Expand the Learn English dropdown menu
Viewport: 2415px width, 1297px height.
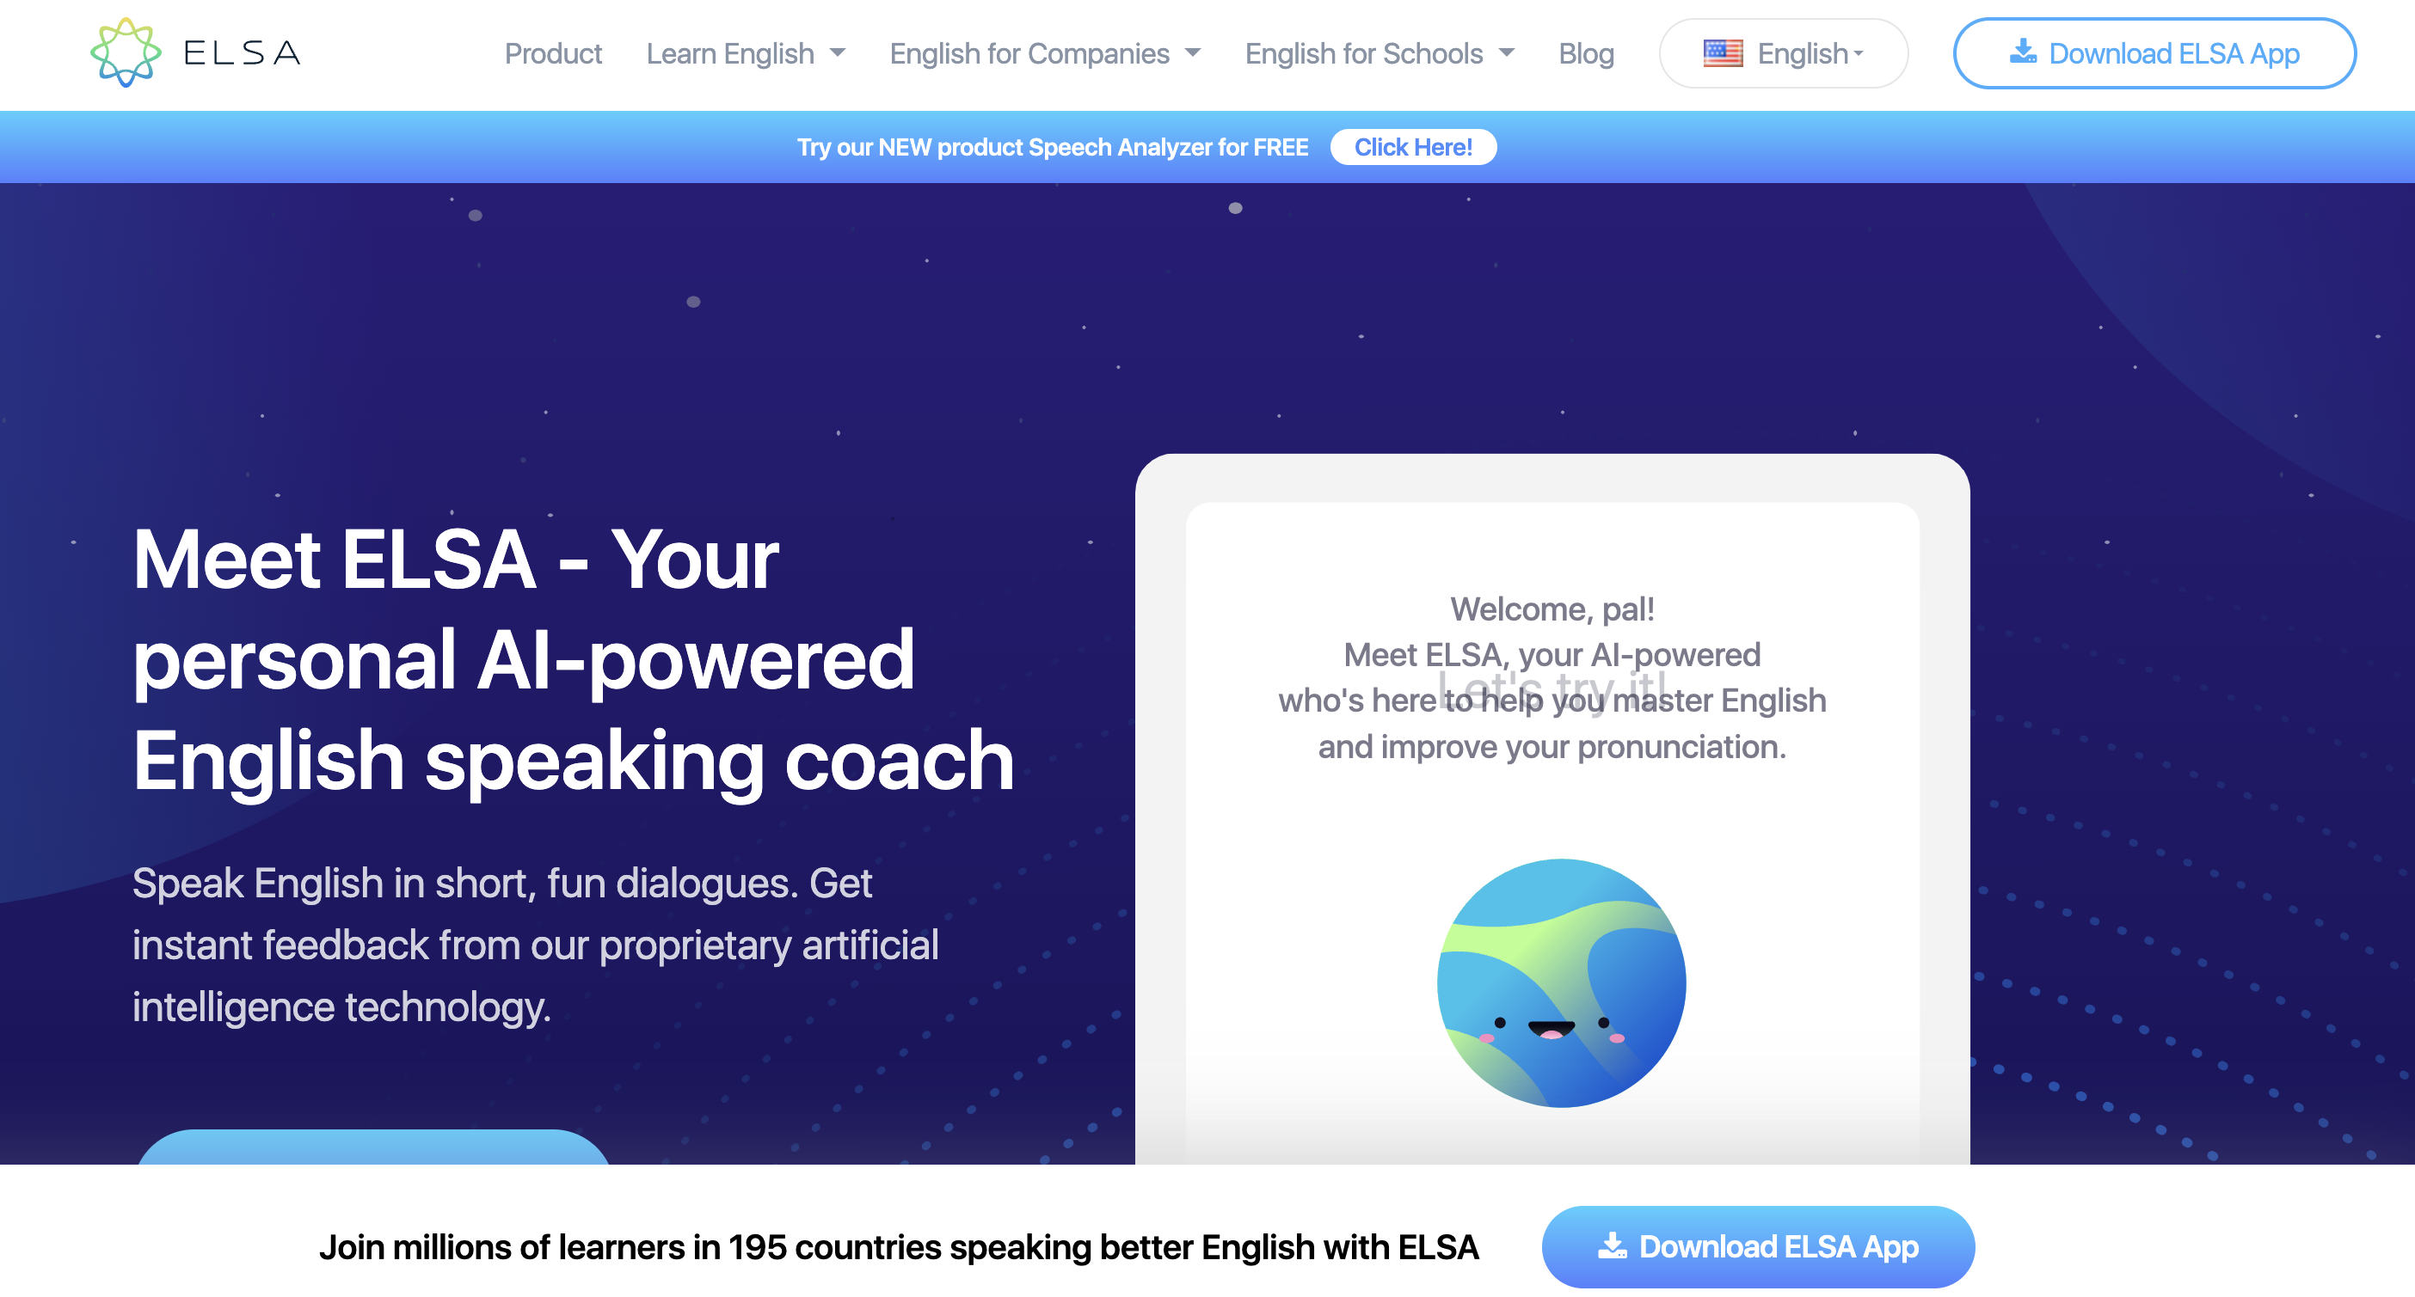coord(745,54)
